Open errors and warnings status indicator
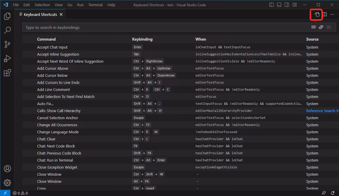 point(20,193)
